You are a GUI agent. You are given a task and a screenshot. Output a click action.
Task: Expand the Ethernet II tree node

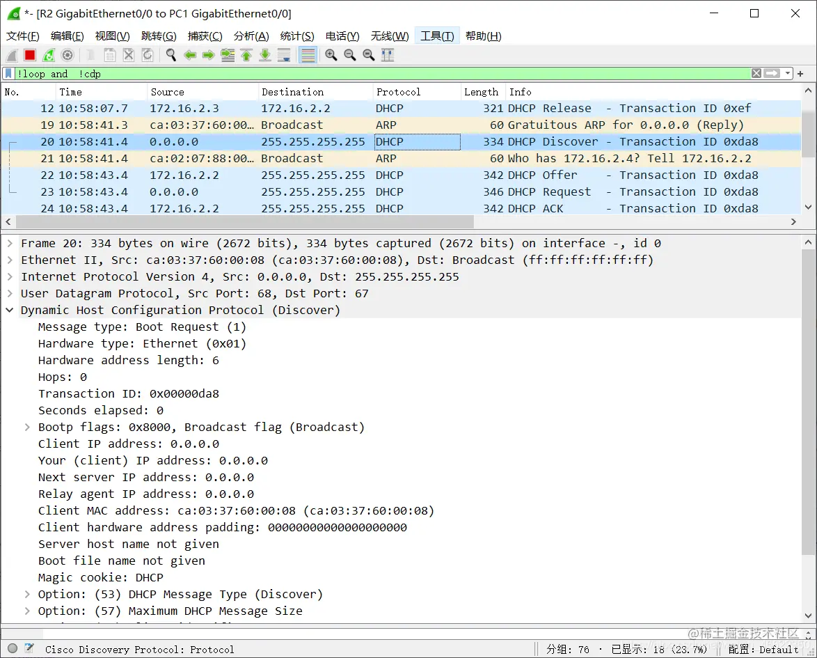click(9, 260)
